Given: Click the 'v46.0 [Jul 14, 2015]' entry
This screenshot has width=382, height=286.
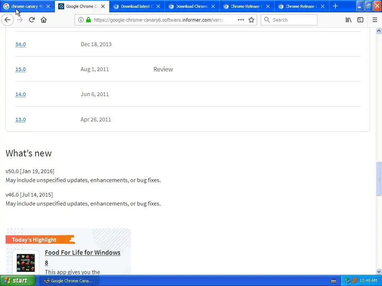Looking at the screenshot, I should (29, 195).
